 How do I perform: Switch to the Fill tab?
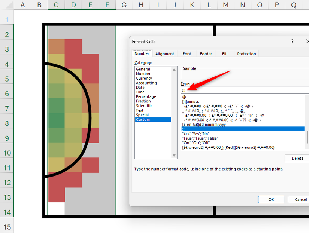point(224,53)
